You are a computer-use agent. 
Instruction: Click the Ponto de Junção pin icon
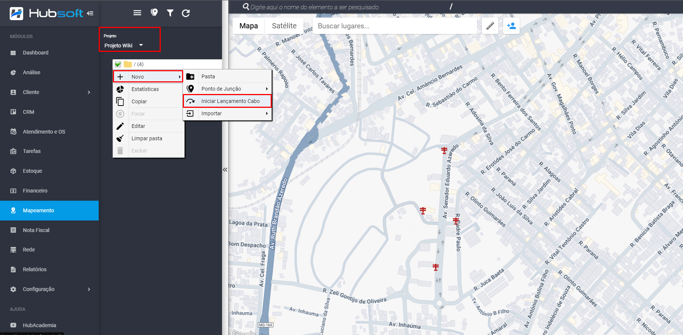tap(190, 89)
